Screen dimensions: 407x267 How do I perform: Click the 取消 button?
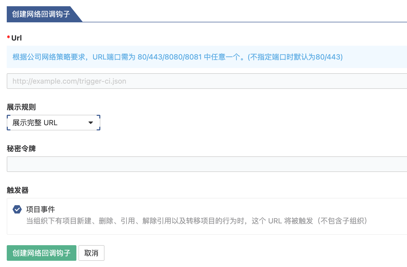pos(91,253)
